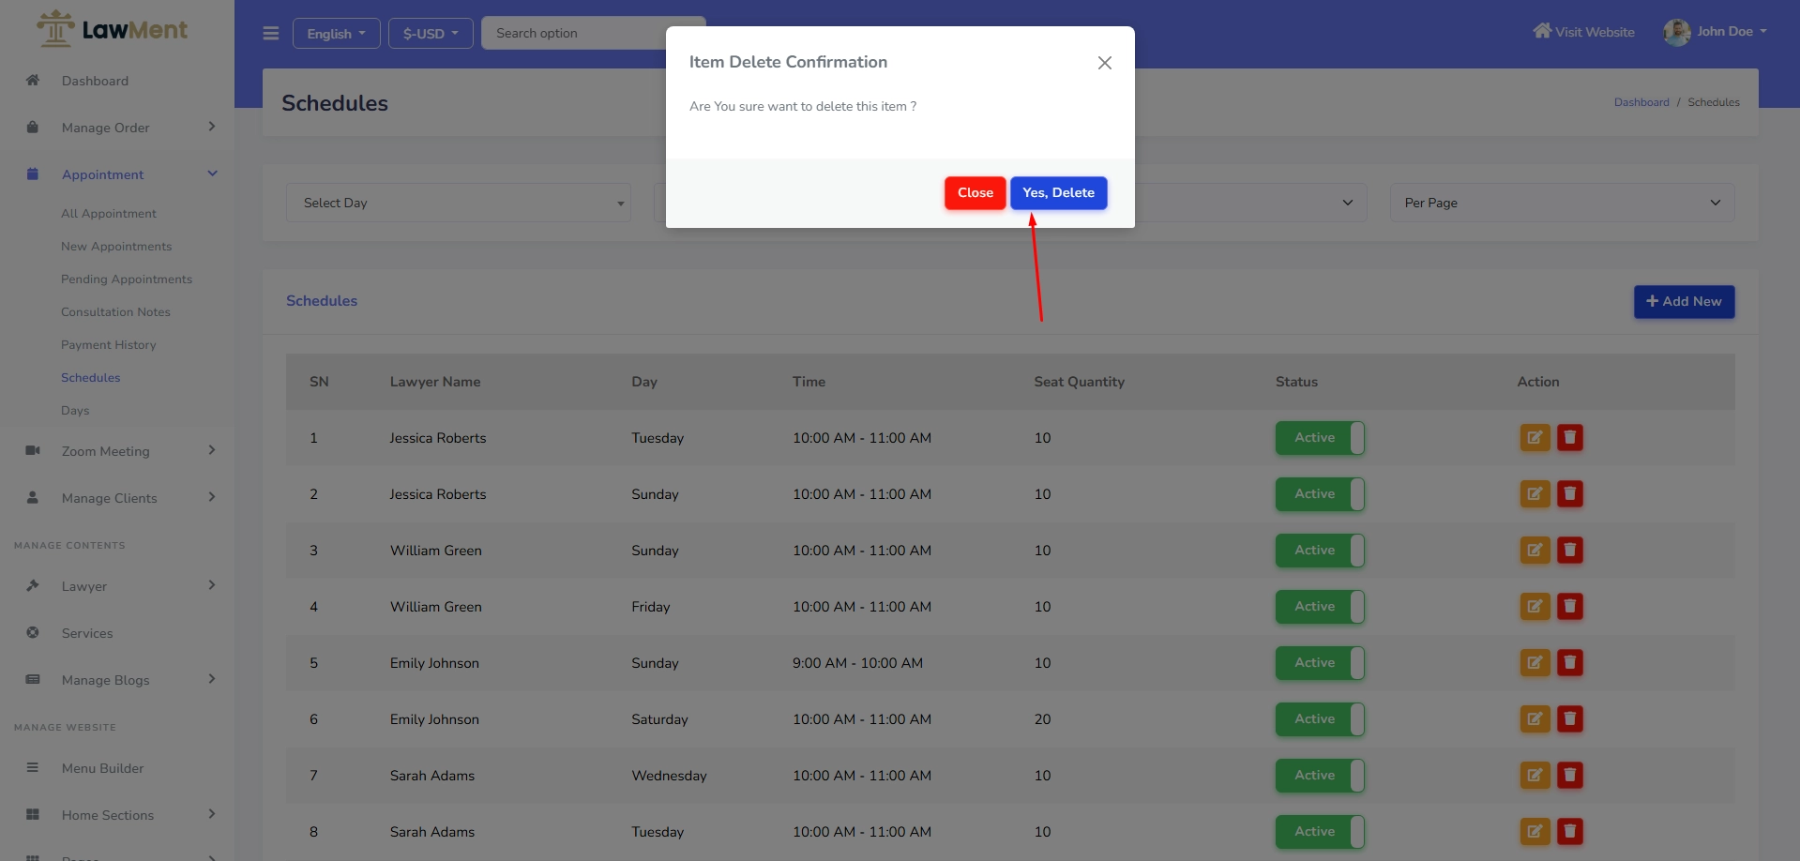Click the red Close button in dialog
1800x861 pixels.
(975, 192)
